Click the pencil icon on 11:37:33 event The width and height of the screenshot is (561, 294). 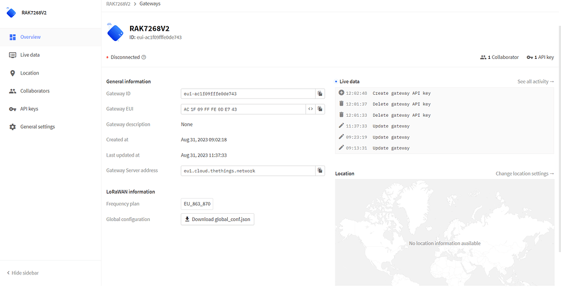tap(341, 126)
